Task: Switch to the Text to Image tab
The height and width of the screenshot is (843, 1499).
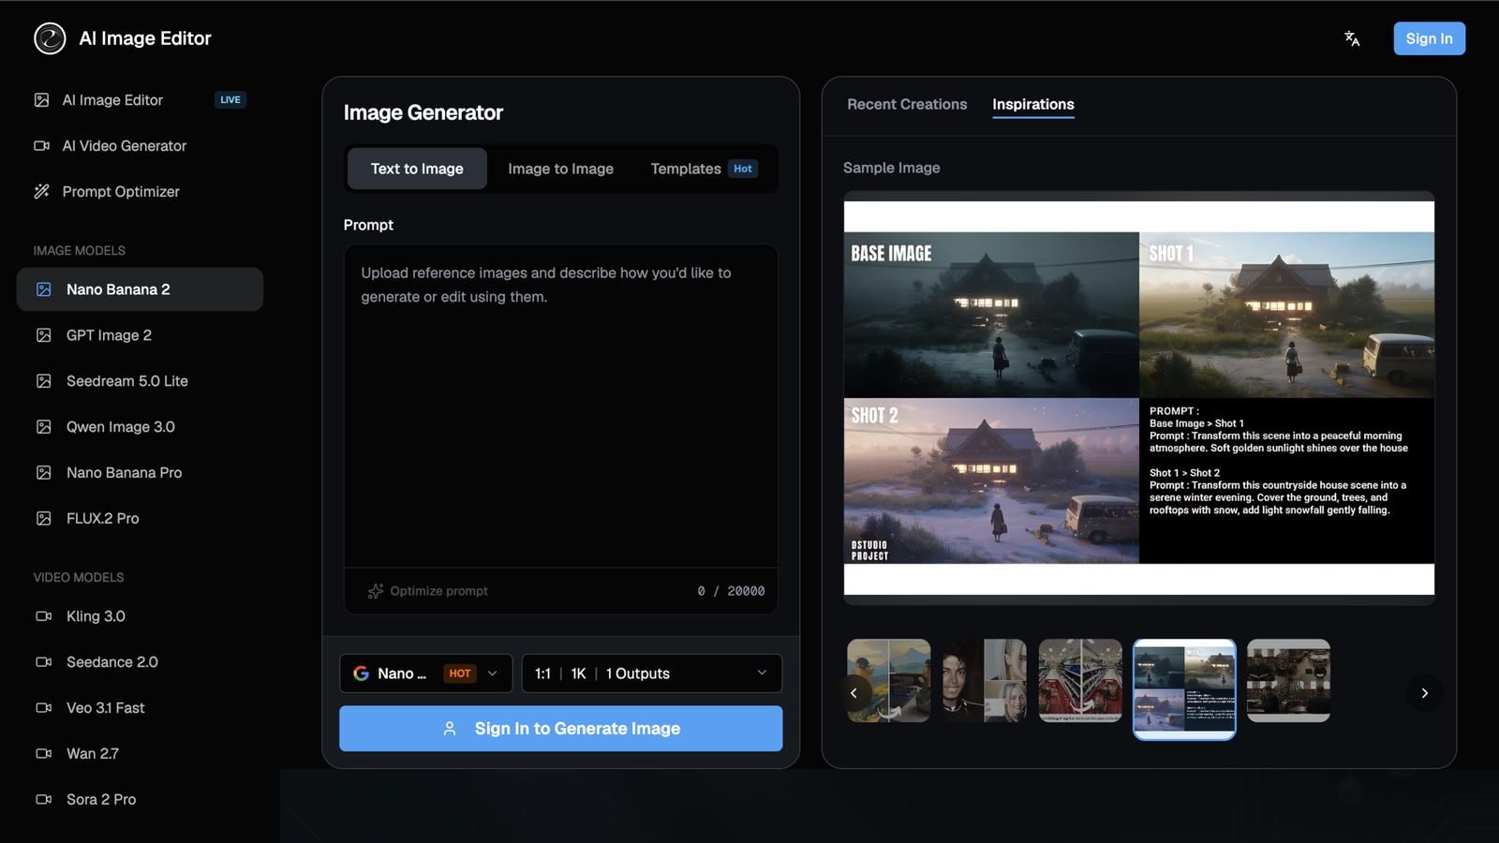Action: [417, 169]
